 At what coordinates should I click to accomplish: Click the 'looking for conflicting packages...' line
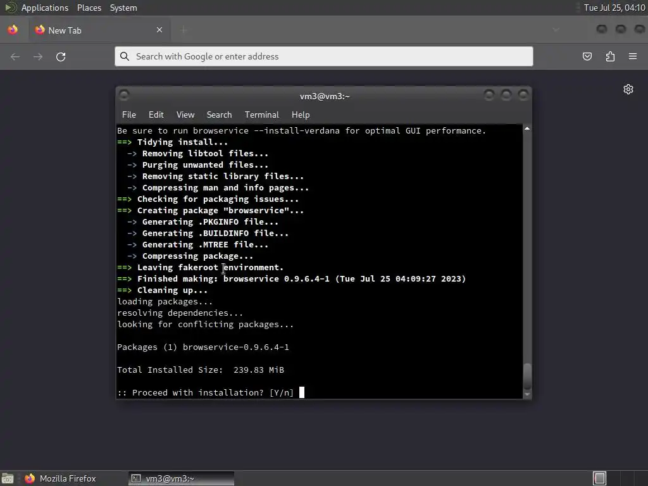pos(206,325)
